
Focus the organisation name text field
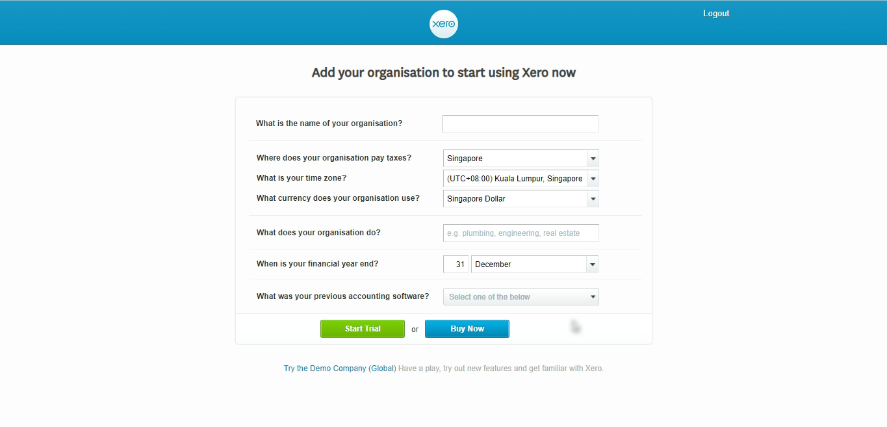pos(520,124)
